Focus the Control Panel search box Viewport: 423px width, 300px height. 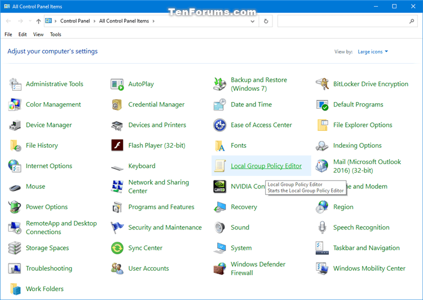click(347, 21)
